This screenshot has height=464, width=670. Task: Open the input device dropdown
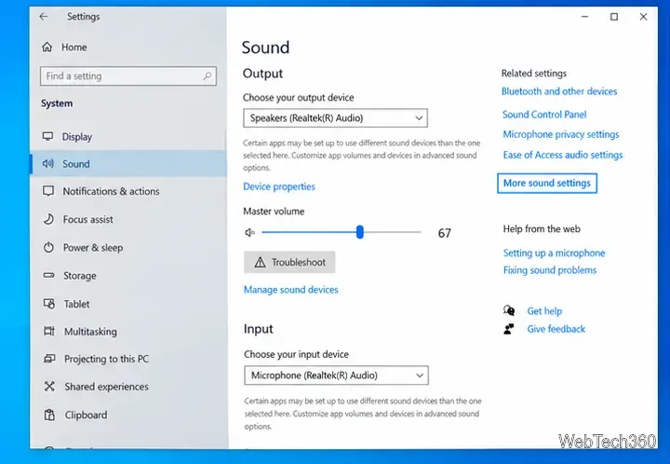336,375
